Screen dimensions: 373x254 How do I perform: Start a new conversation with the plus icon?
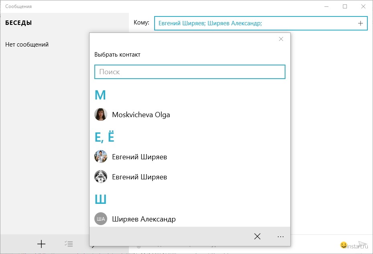tap(41, 244)
